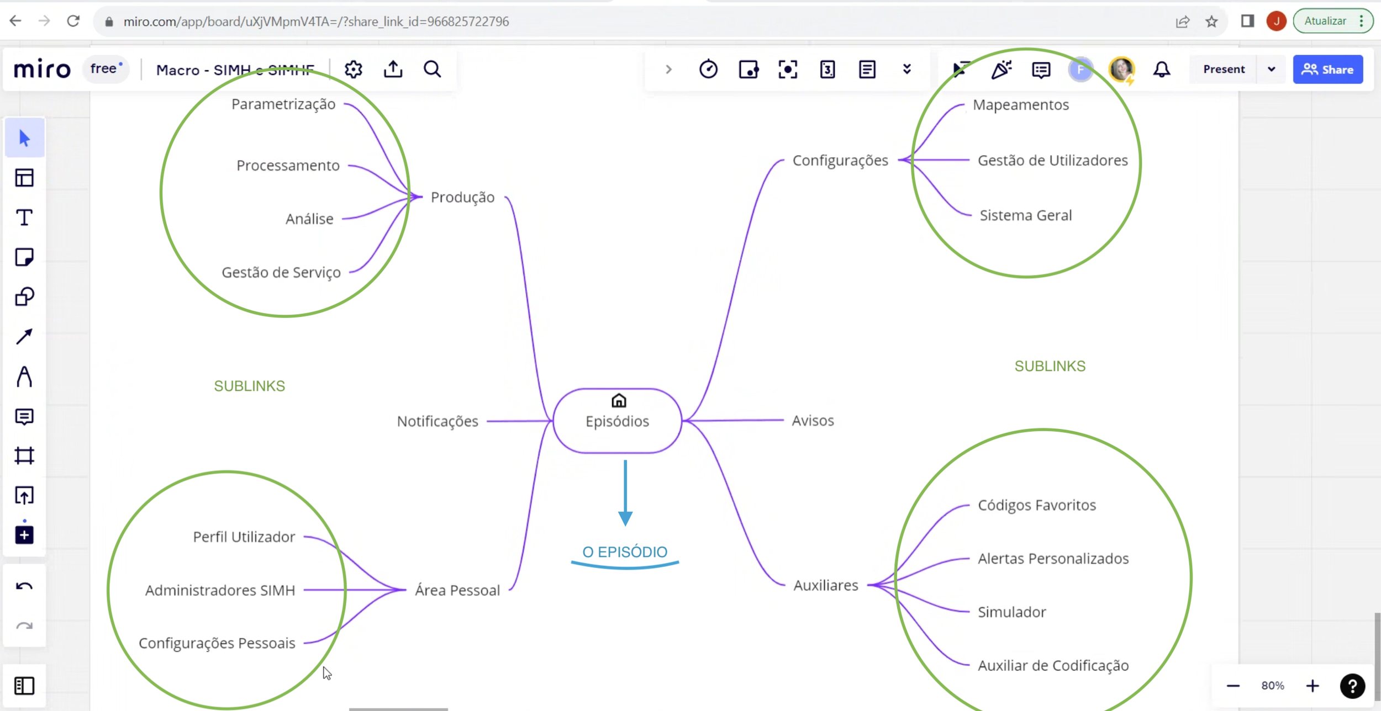Image resolution: width=1381 pixels, height=711 pixels.
Task: Expand the Present options dropdown arrow
Action: [x=1272, y=70]
